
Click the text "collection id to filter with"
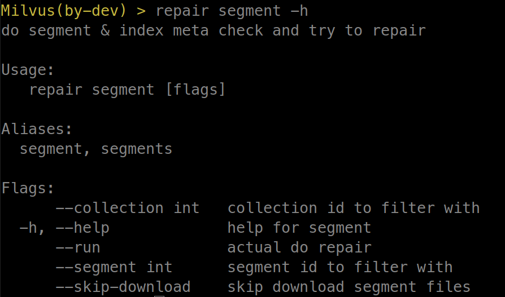[x=353, y=208]
